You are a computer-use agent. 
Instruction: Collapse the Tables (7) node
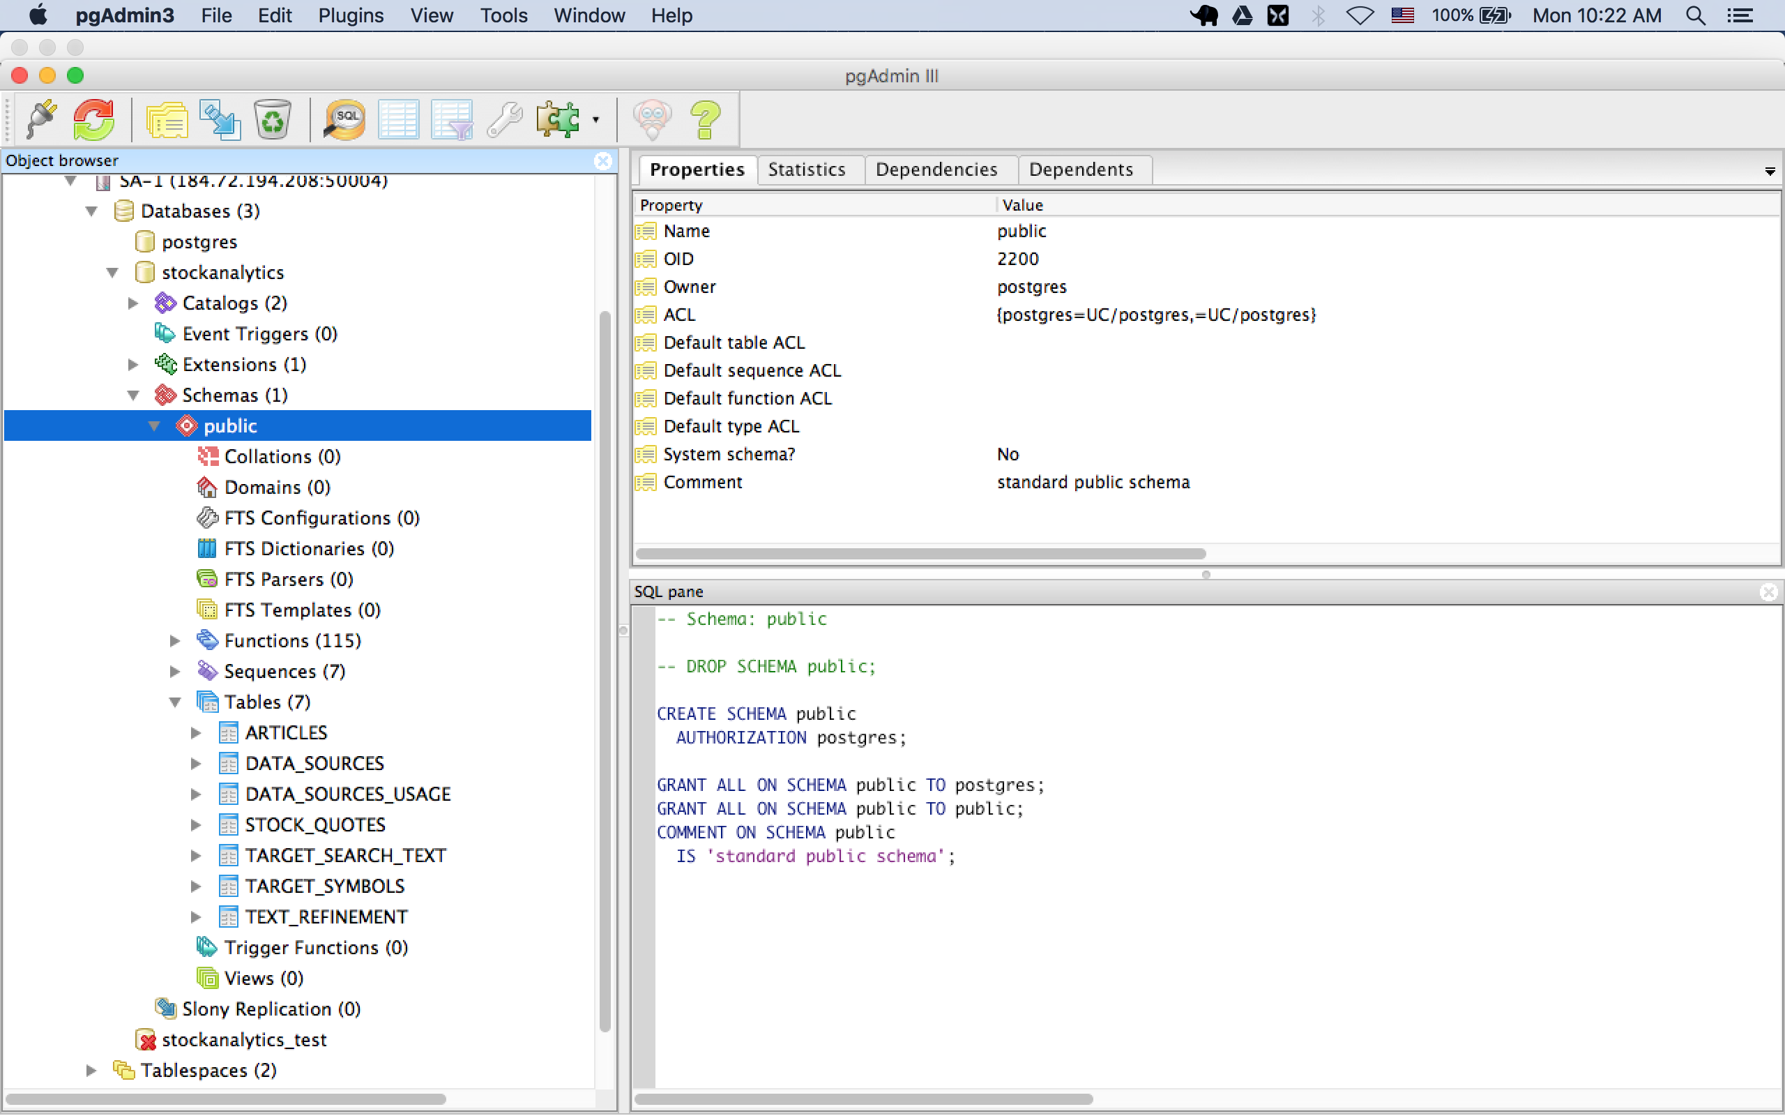(175, 702)
